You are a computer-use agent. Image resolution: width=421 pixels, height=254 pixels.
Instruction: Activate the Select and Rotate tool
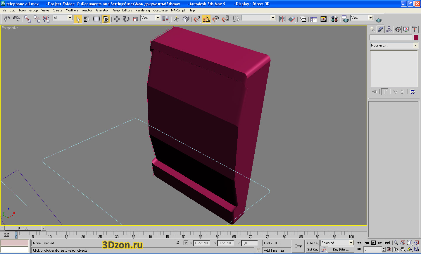[x=126, y=19]
